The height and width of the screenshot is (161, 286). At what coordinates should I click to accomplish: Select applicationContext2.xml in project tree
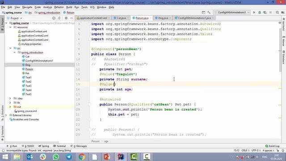tap(35, 36)
